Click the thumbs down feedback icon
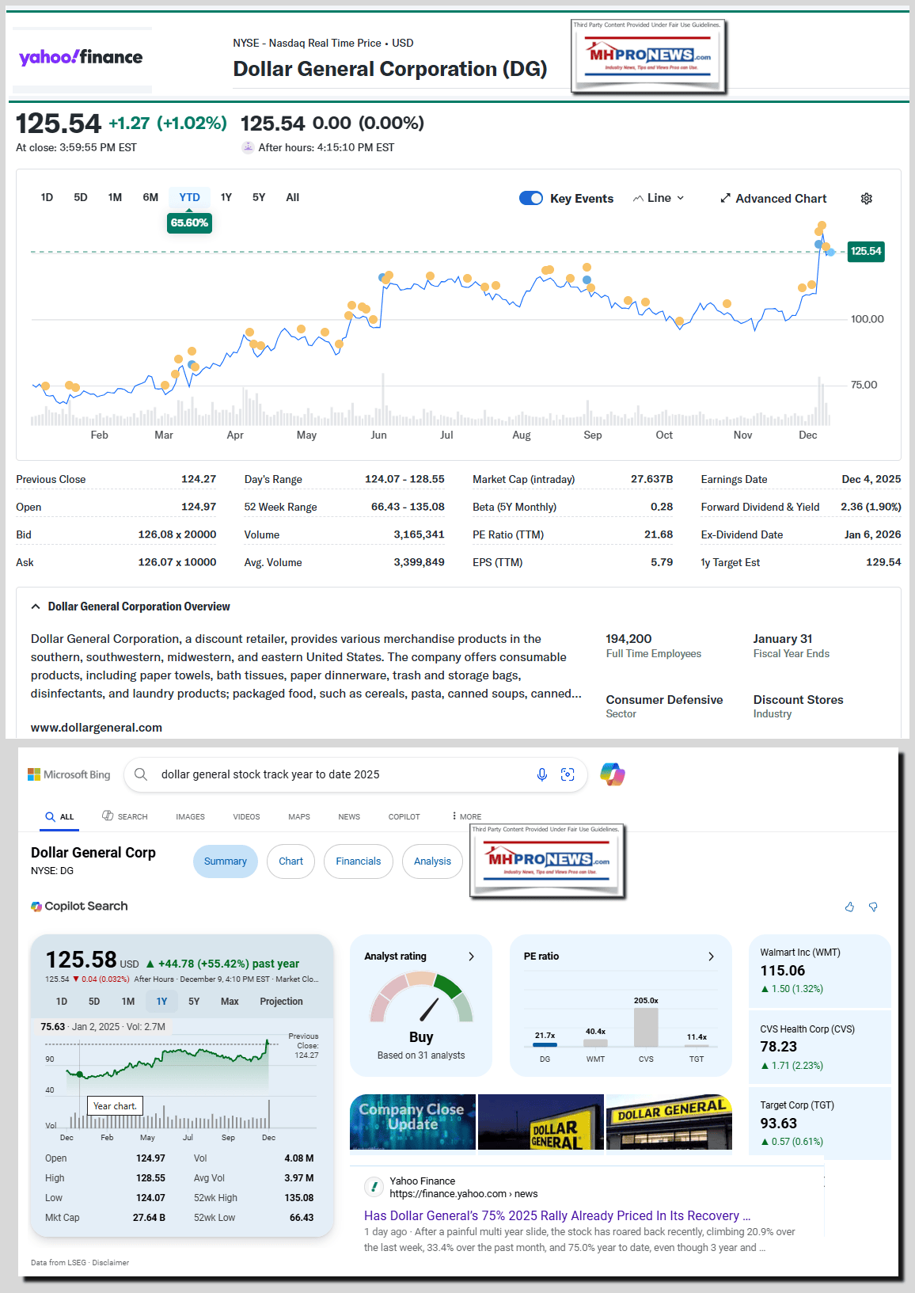 pos(873,907)
